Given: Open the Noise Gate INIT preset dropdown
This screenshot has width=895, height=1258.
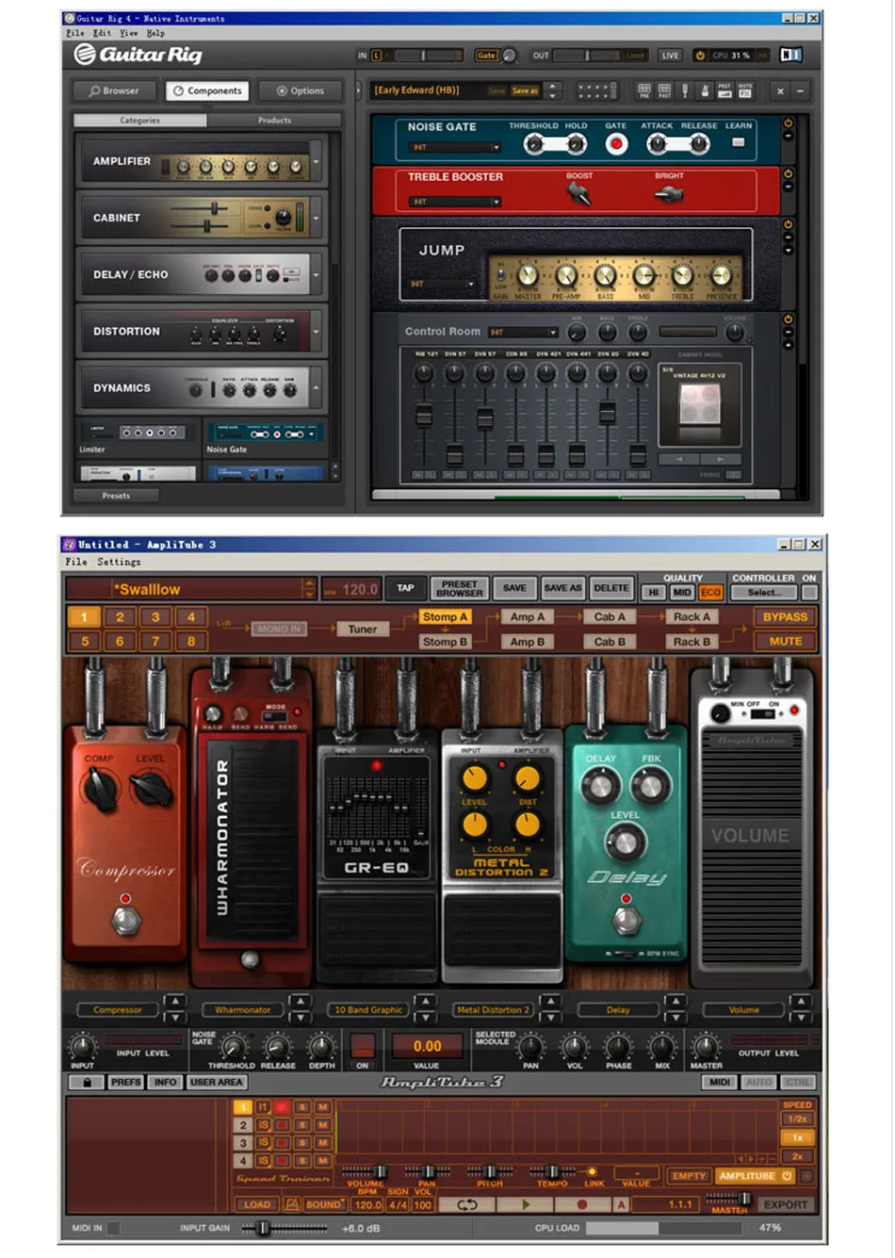Looking at the screenshot, I should pos(455,148).
